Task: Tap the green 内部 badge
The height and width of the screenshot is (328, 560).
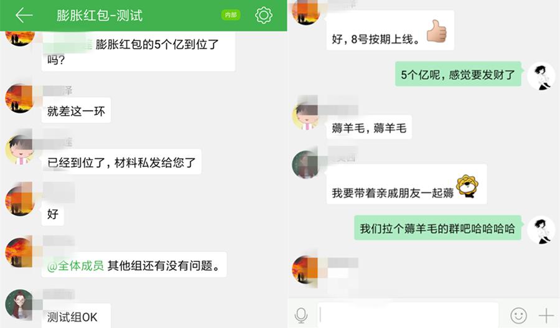Action: pos(231,15)
